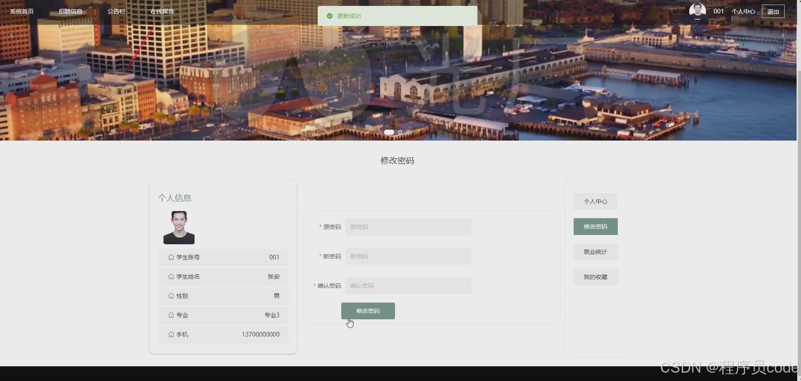Click the 修改密码 page title

(x=397, y=161)
